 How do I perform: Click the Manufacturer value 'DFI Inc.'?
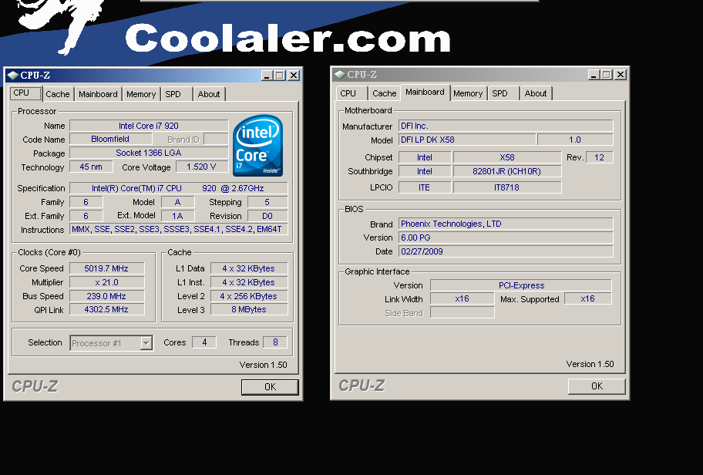tap(506, 126)
